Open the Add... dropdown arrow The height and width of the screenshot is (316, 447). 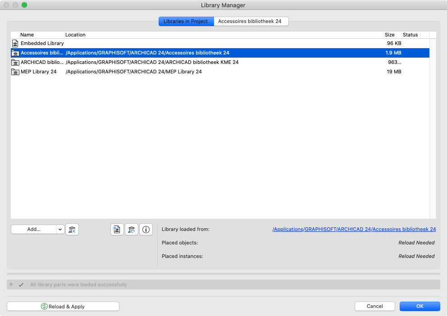[x=60, y=230]
